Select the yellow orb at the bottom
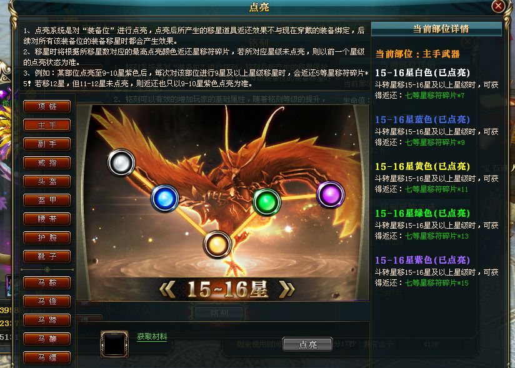Viewport: 515px width, 368px height. [x=217, y=244]
